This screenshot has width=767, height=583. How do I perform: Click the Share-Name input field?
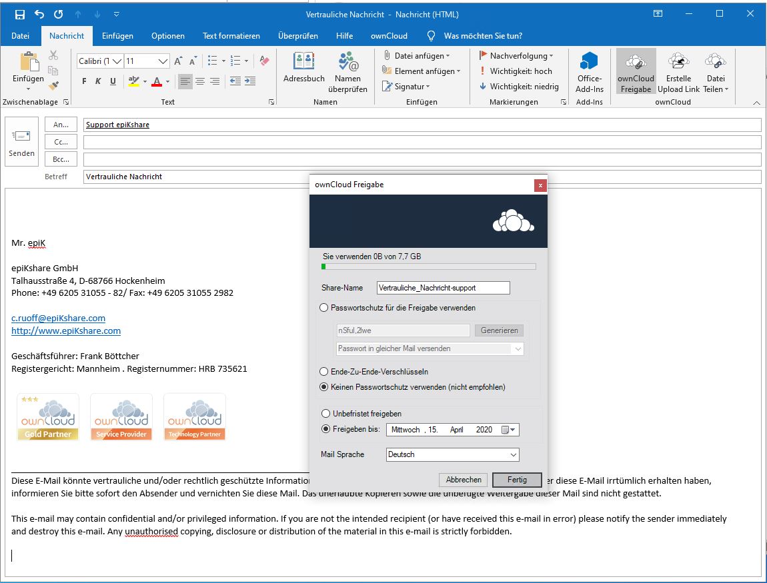click(443, 288)
